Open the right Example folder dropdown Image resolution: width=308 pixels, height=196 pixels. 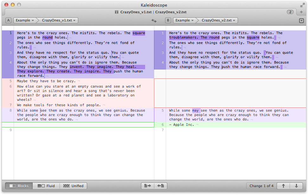pyautogui.click(x=185, y=20)
